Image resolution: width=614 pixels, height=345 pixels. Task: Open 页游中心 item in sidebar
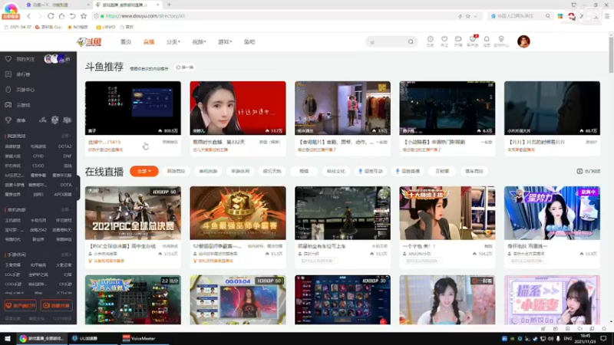[21, 90]
